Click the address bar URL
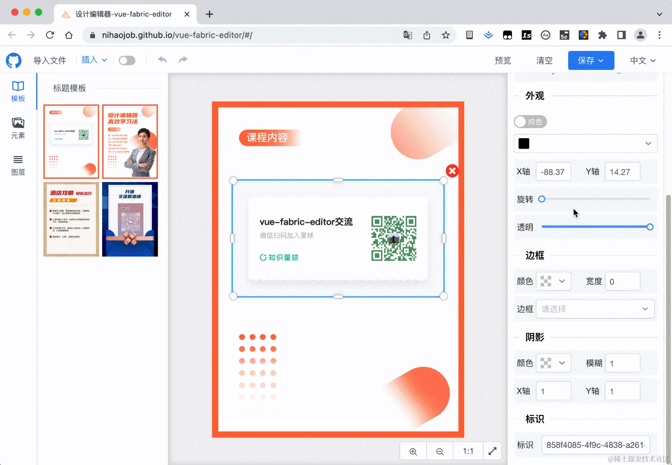The height and width of the screenshot is (465, 672). click(177, 35)
